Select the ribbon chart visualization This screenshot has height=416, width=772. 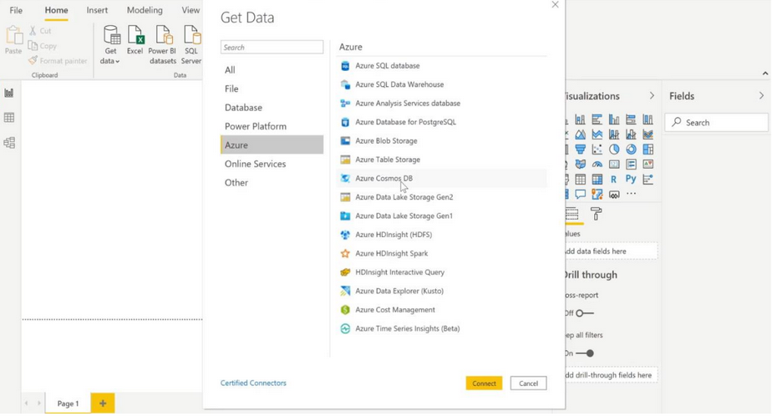[x=648, y=134]
